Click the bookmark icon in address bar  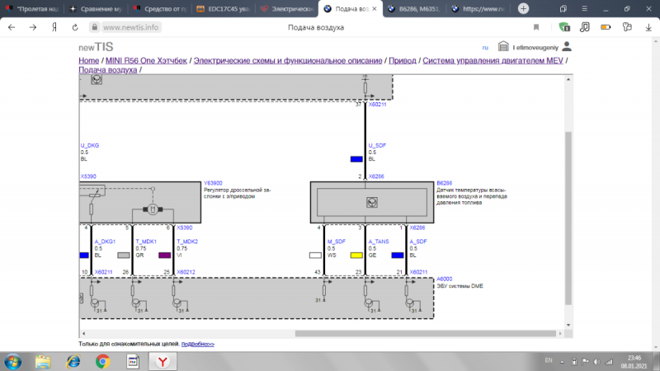(x=536, y=27)
